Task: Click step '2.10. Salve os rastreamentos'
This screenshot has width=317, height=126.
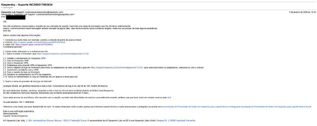Action: 40,77
